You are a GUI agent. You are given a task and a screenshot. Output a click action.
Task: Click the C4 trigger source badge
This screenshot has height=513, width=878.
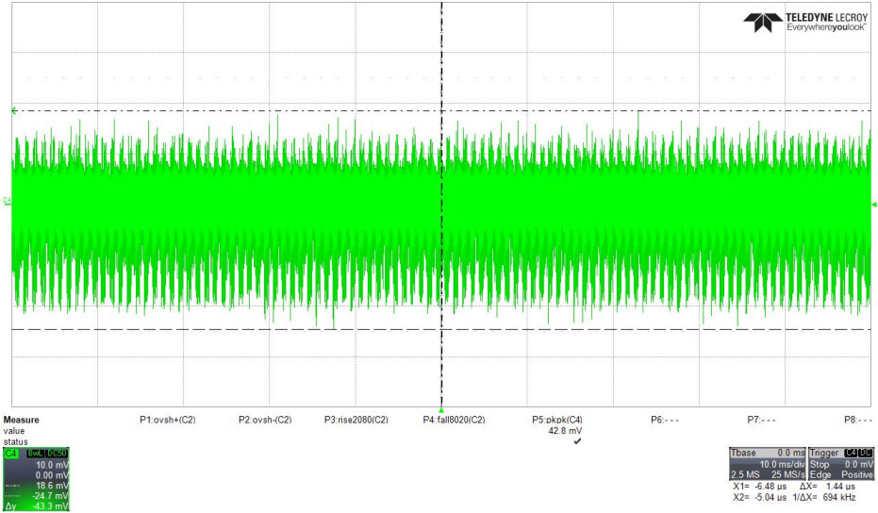tap(851, 453)
